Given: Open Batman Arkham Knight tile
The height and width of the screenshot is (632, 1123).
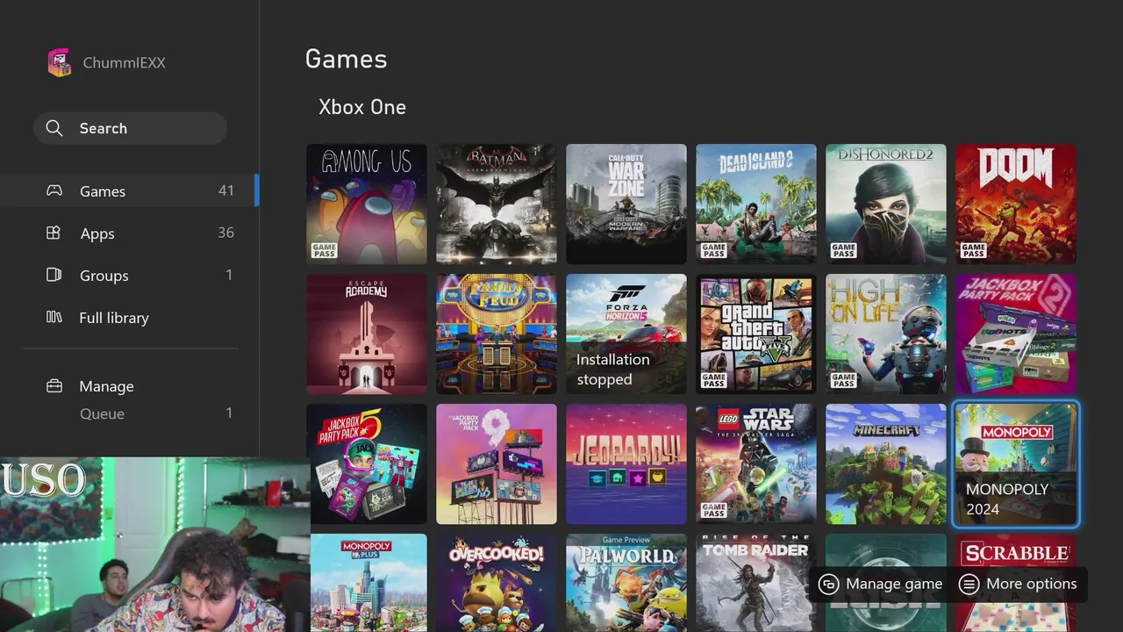Looking at the screenshot, I should [x=497, y=204].
